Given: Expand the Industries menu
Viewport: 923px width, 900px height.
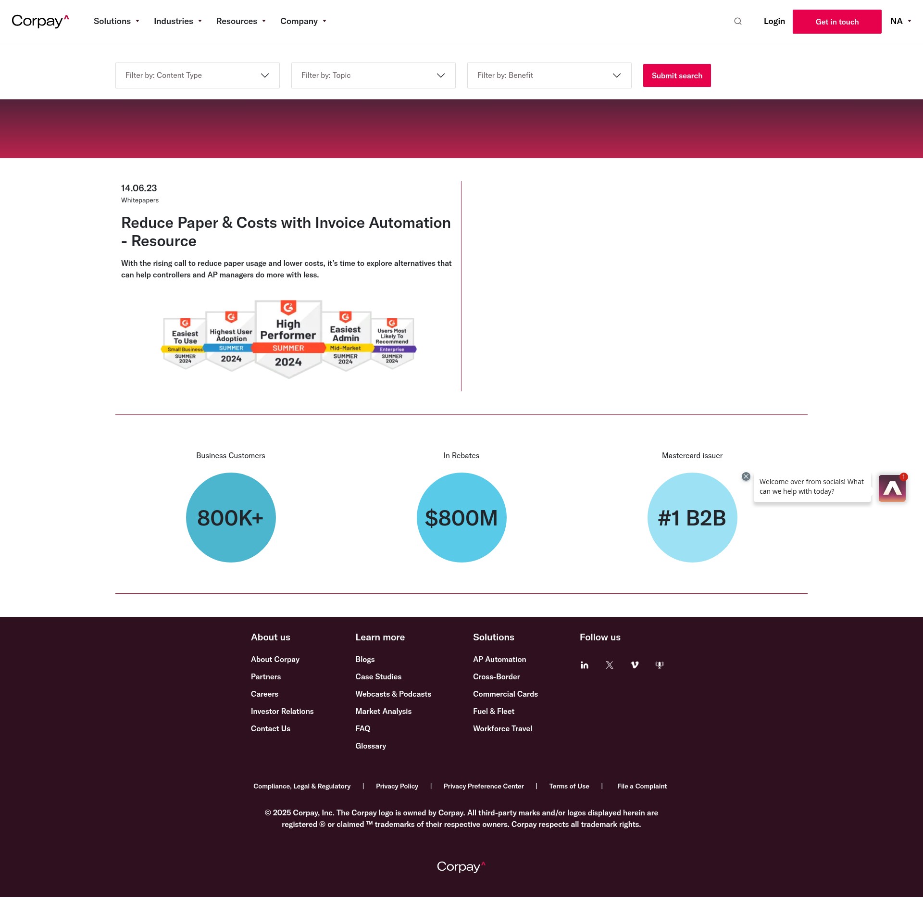Looking at the screenshot, I should coord(177,21).
